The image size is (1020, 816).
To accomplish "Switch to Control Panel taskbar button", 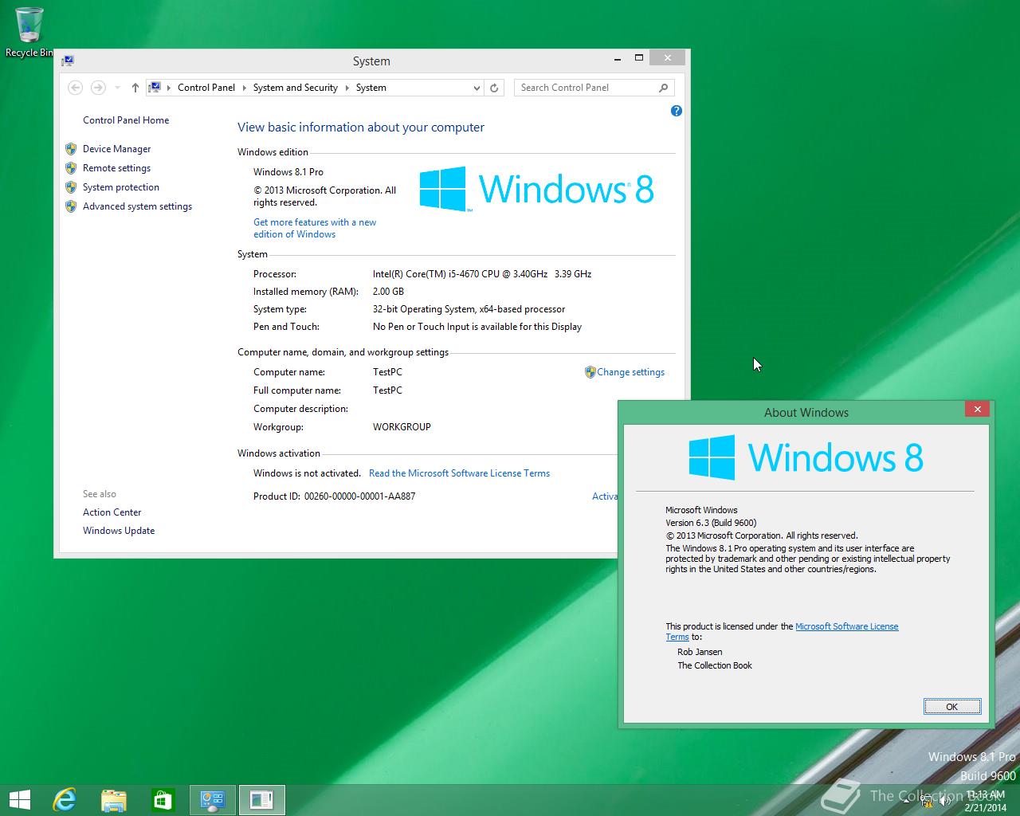I will (212, 799).
